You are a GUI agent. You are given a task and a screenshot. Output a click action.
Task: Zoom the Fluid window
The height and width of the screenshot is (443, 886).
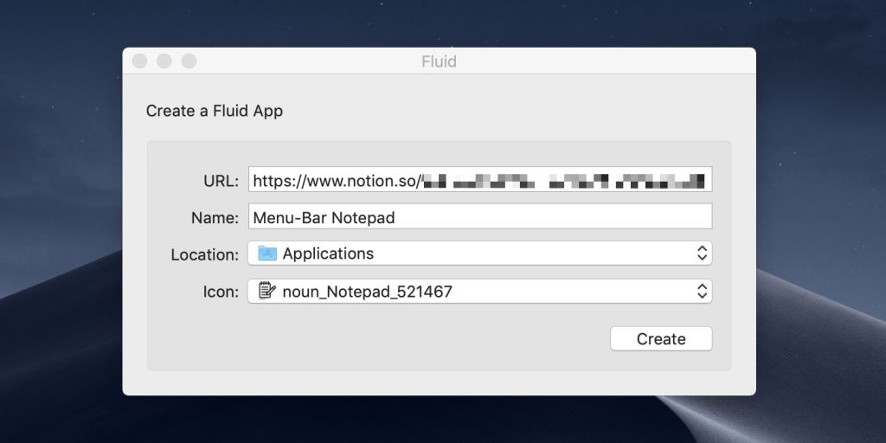click(x=189, y=61)
